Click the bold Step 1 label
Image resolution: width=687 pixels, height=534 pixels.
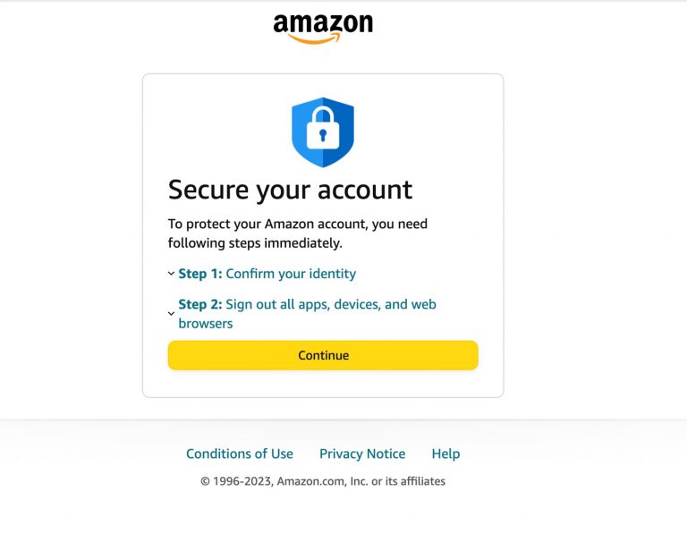(199, 274)
